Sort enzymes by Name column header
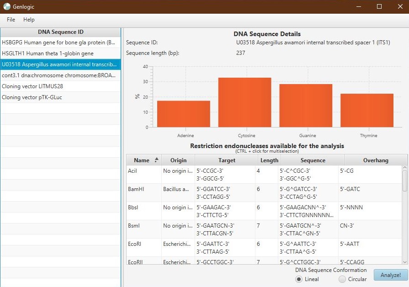 [144, 160]
